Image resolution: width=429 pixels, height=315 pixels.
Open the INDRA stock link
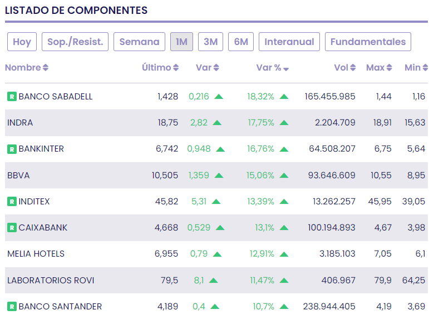point(20,123)
